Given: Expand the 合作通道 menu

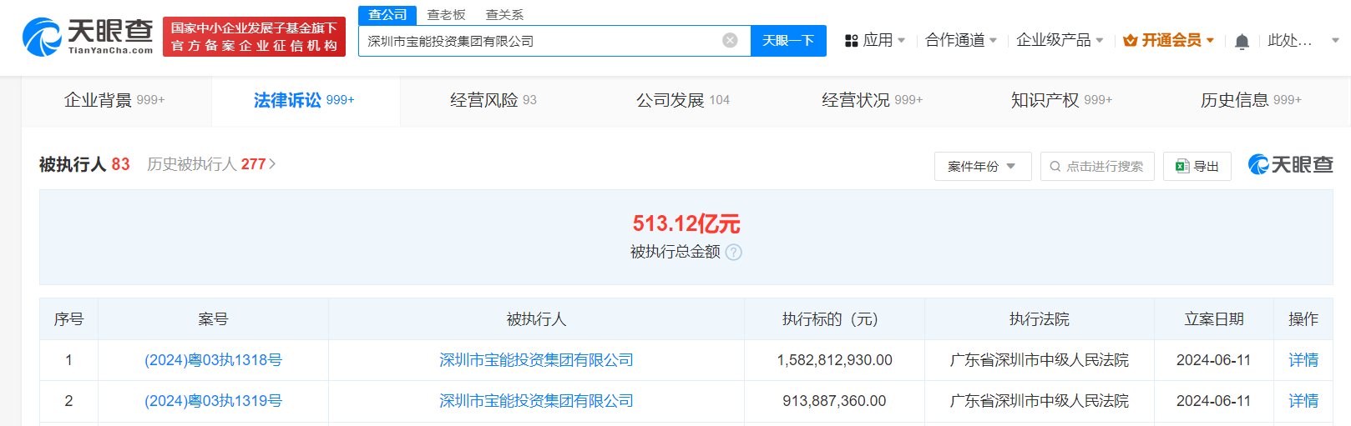Looking at the screenshot, I should point(961,40).
